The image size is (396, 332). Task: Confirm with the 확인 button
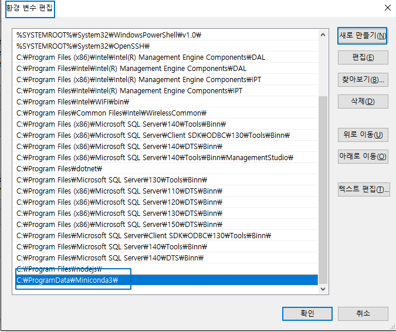[x=307, y=314]
